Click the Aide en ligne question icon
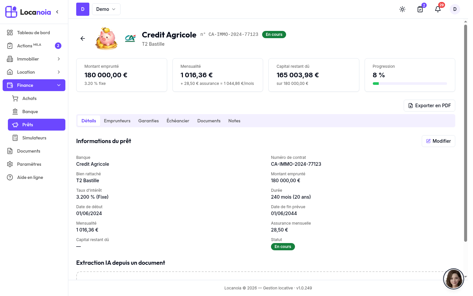The width and height of the screenshot is (473, 296). pos(10,177)
